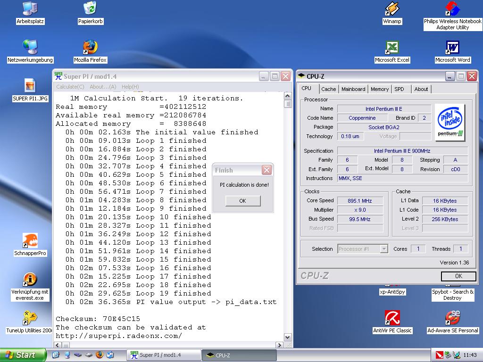Viewport: 483px width, 362px height.
Task: Click the Specification Intel Pentium III E 900MHz
Action: pyautogui.click(x=402, y=151)
